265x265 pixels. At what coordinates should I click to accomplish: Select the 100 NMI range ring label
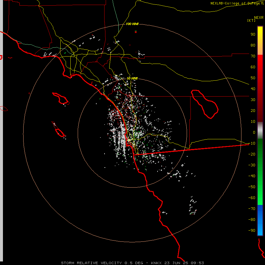132,24
